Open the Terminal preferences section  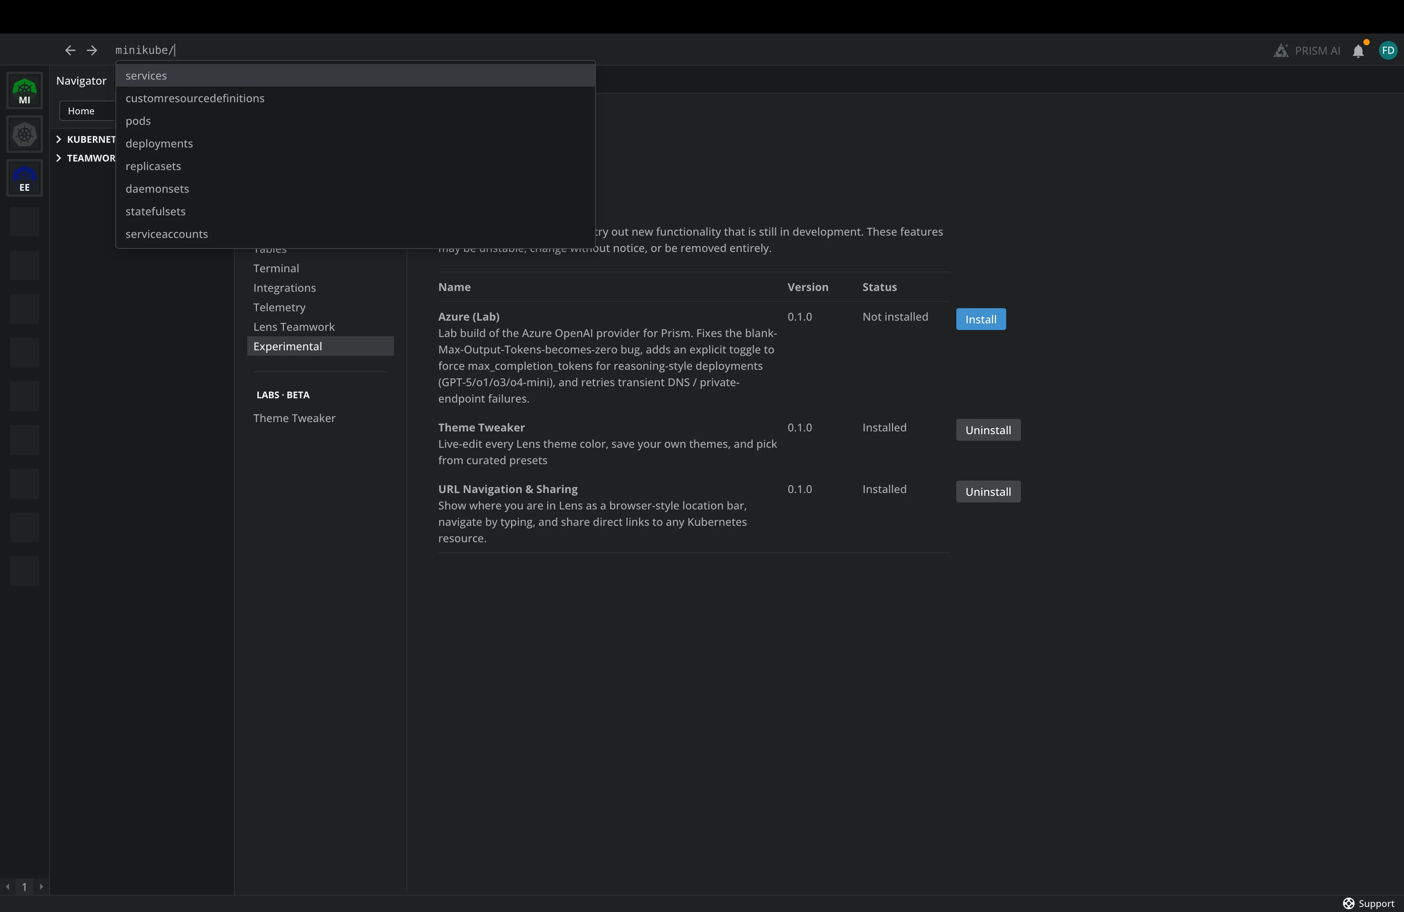pos(320,268)
